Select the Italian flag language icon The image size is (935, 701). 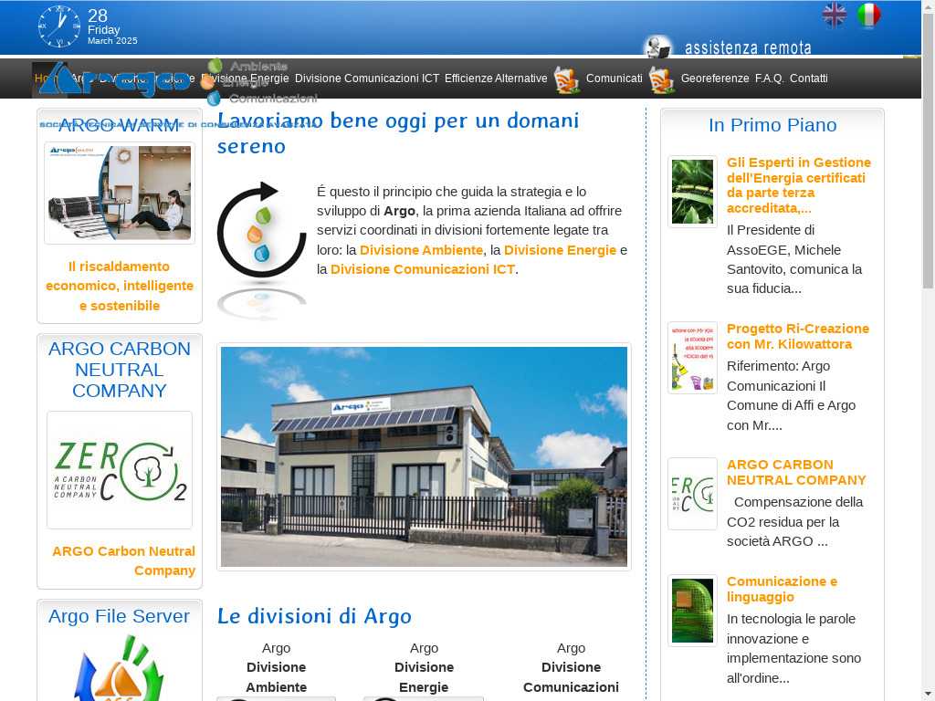click(x=869, y=15)
